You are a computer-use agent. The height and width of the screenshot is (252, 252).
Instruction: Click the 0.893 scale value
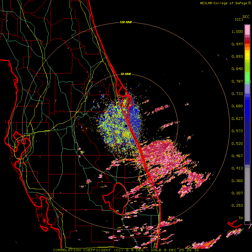click(x=237, y=56)
